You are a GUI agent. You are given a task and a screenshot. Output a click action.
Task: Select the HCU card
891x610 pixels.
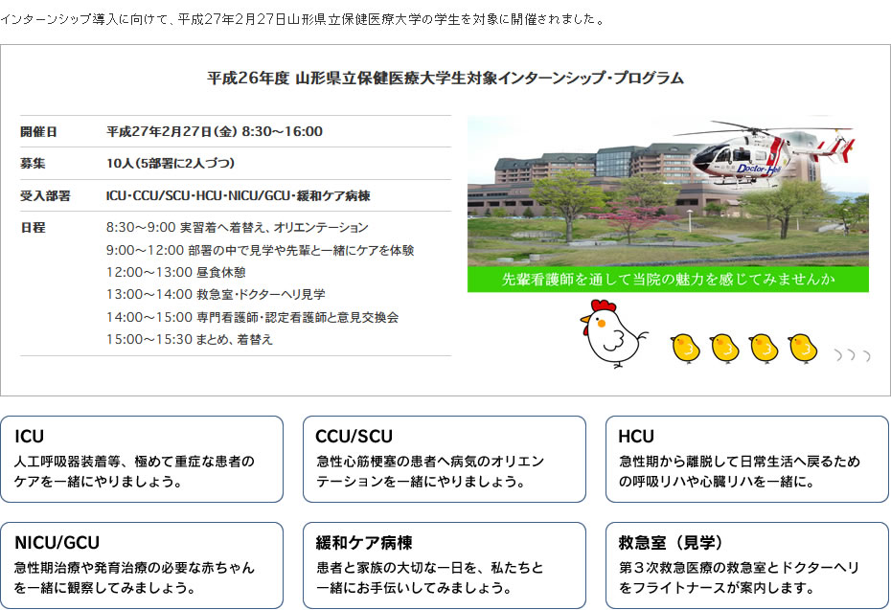click(x=746, y=458)
